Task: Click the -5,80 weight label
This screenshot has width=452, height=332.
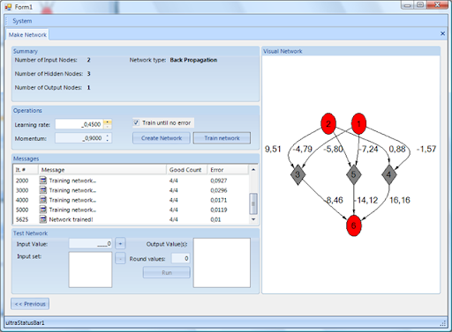Action: pyautogui.click(x=333, y=149)
